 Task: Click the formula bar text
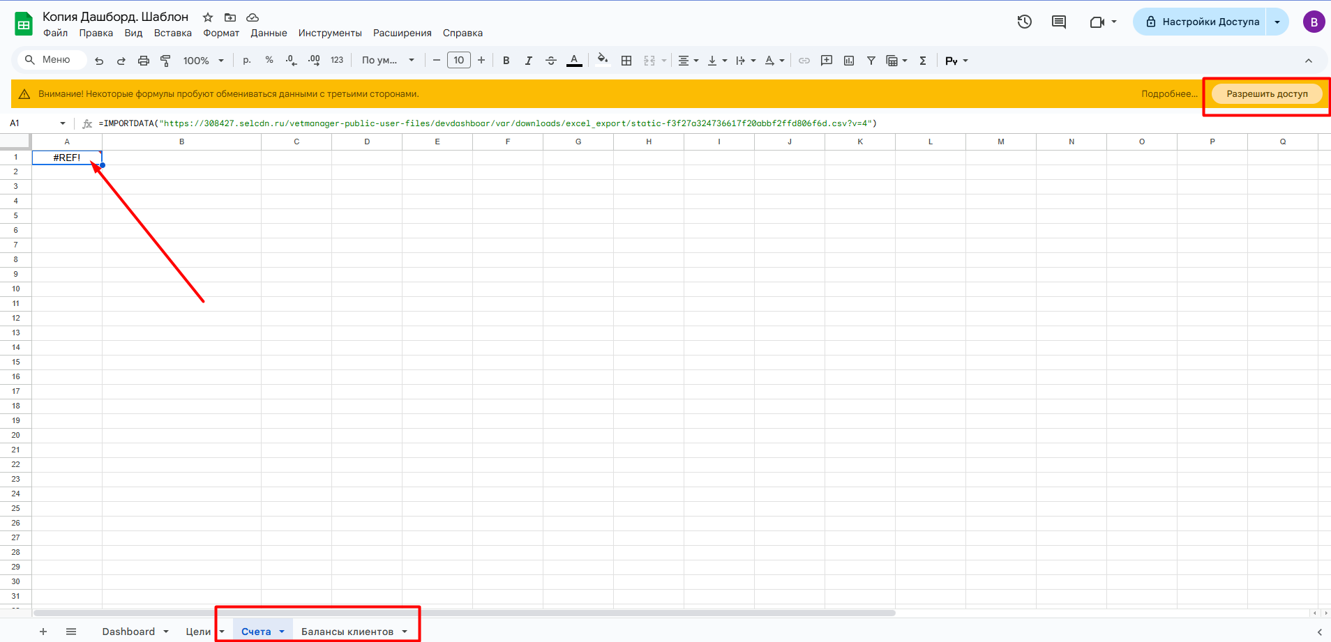point(488,123)
